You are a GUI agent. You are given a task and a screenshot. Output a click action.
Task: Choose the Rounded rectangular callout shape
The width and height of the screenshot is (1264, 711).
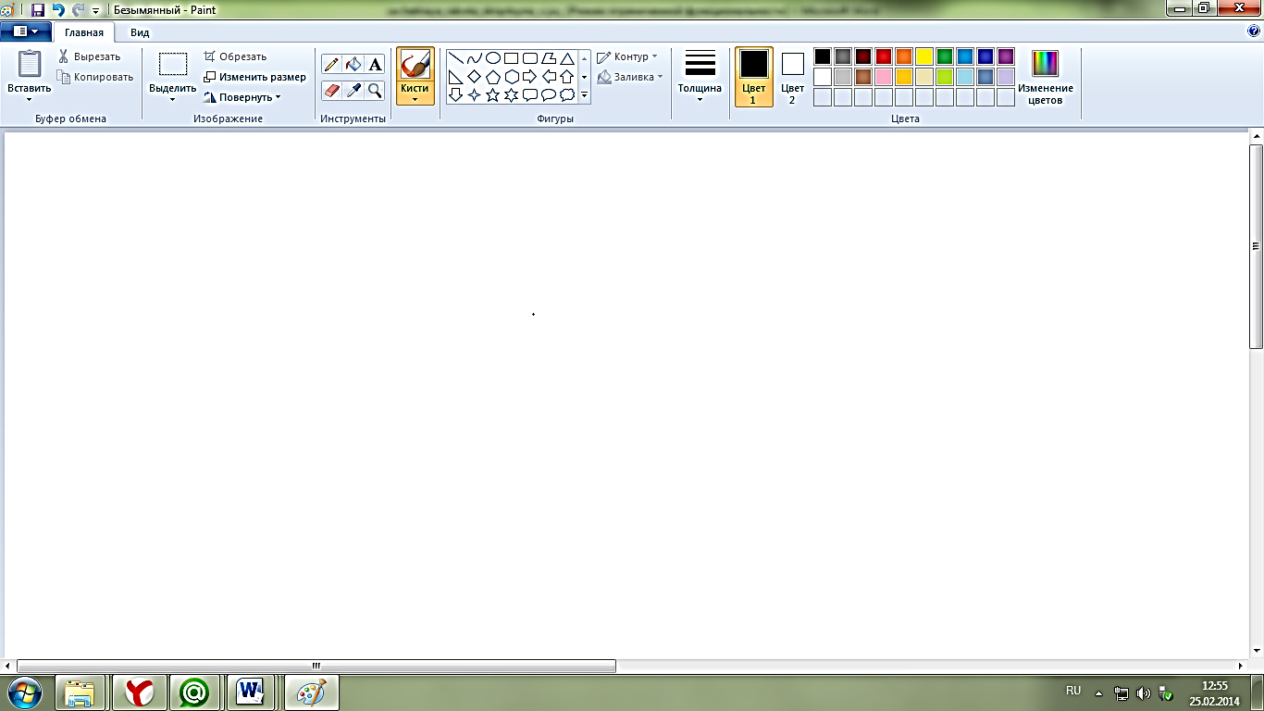530,94
